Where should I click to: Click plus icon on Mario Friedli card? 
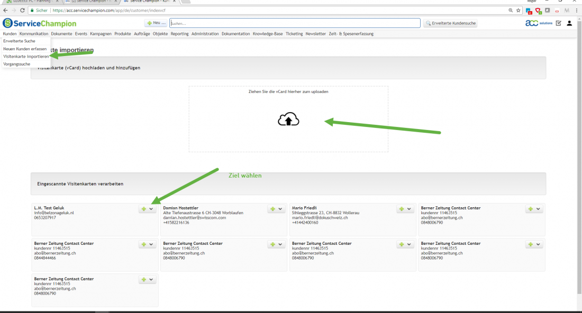pyautogui.click(x=402, y=209)
